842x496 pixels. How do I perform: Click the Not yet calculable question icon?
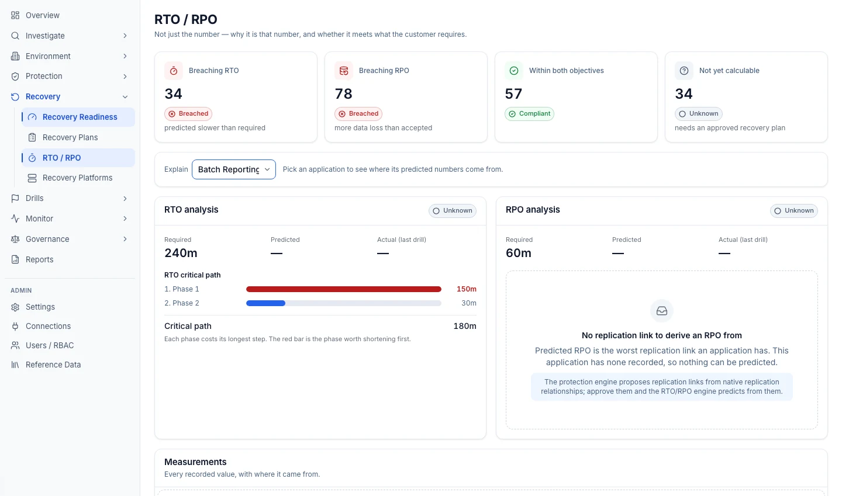click(684, 71)
